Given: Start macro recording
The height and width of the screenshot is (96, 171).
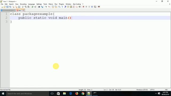Looking at the screenshot, I should 83,7.
